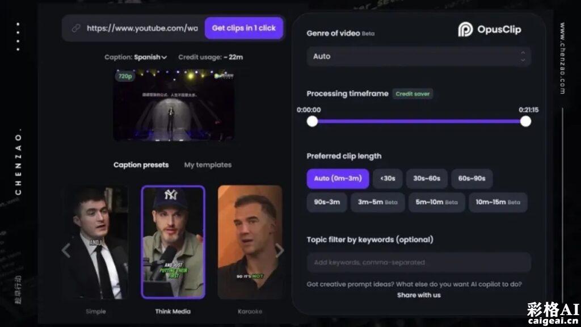The image size is (581, 327).
Task: Click the link icon beside the URL
Action: [x=76, y=28]
